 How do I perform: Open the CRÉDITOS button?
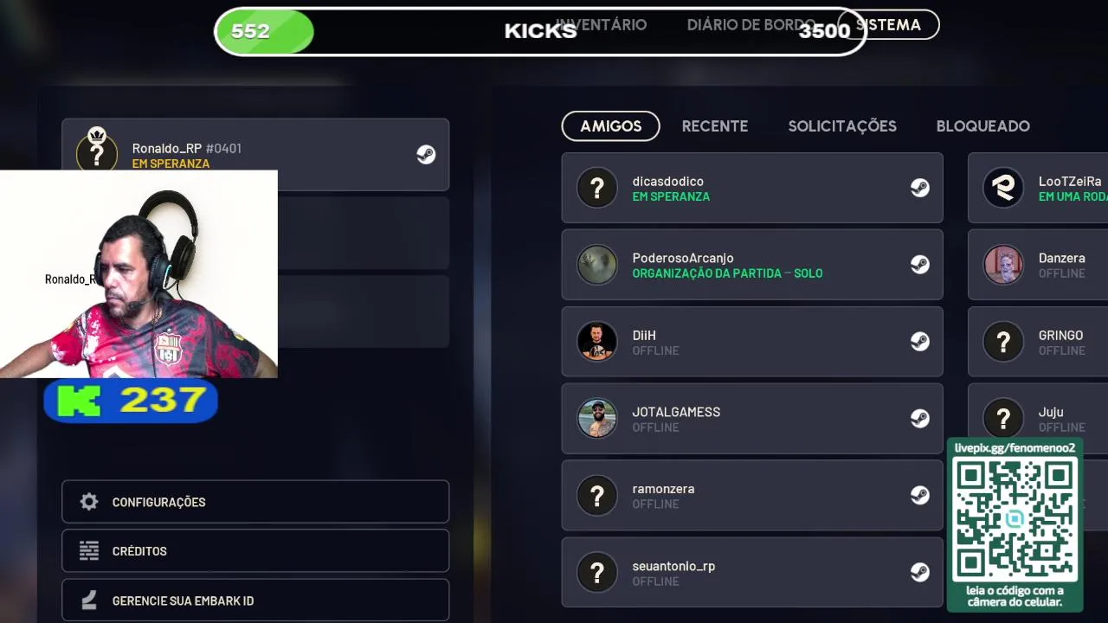click(x=255, y=551)
